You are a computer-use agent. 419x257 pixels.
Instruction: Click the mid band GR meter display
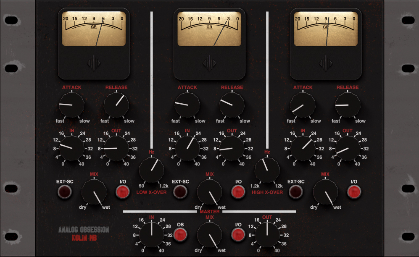(x=209, y=29)
